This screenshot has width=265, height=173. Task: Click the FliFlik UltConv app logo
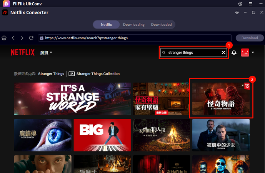pyautogui.click(x=7, y=3)
